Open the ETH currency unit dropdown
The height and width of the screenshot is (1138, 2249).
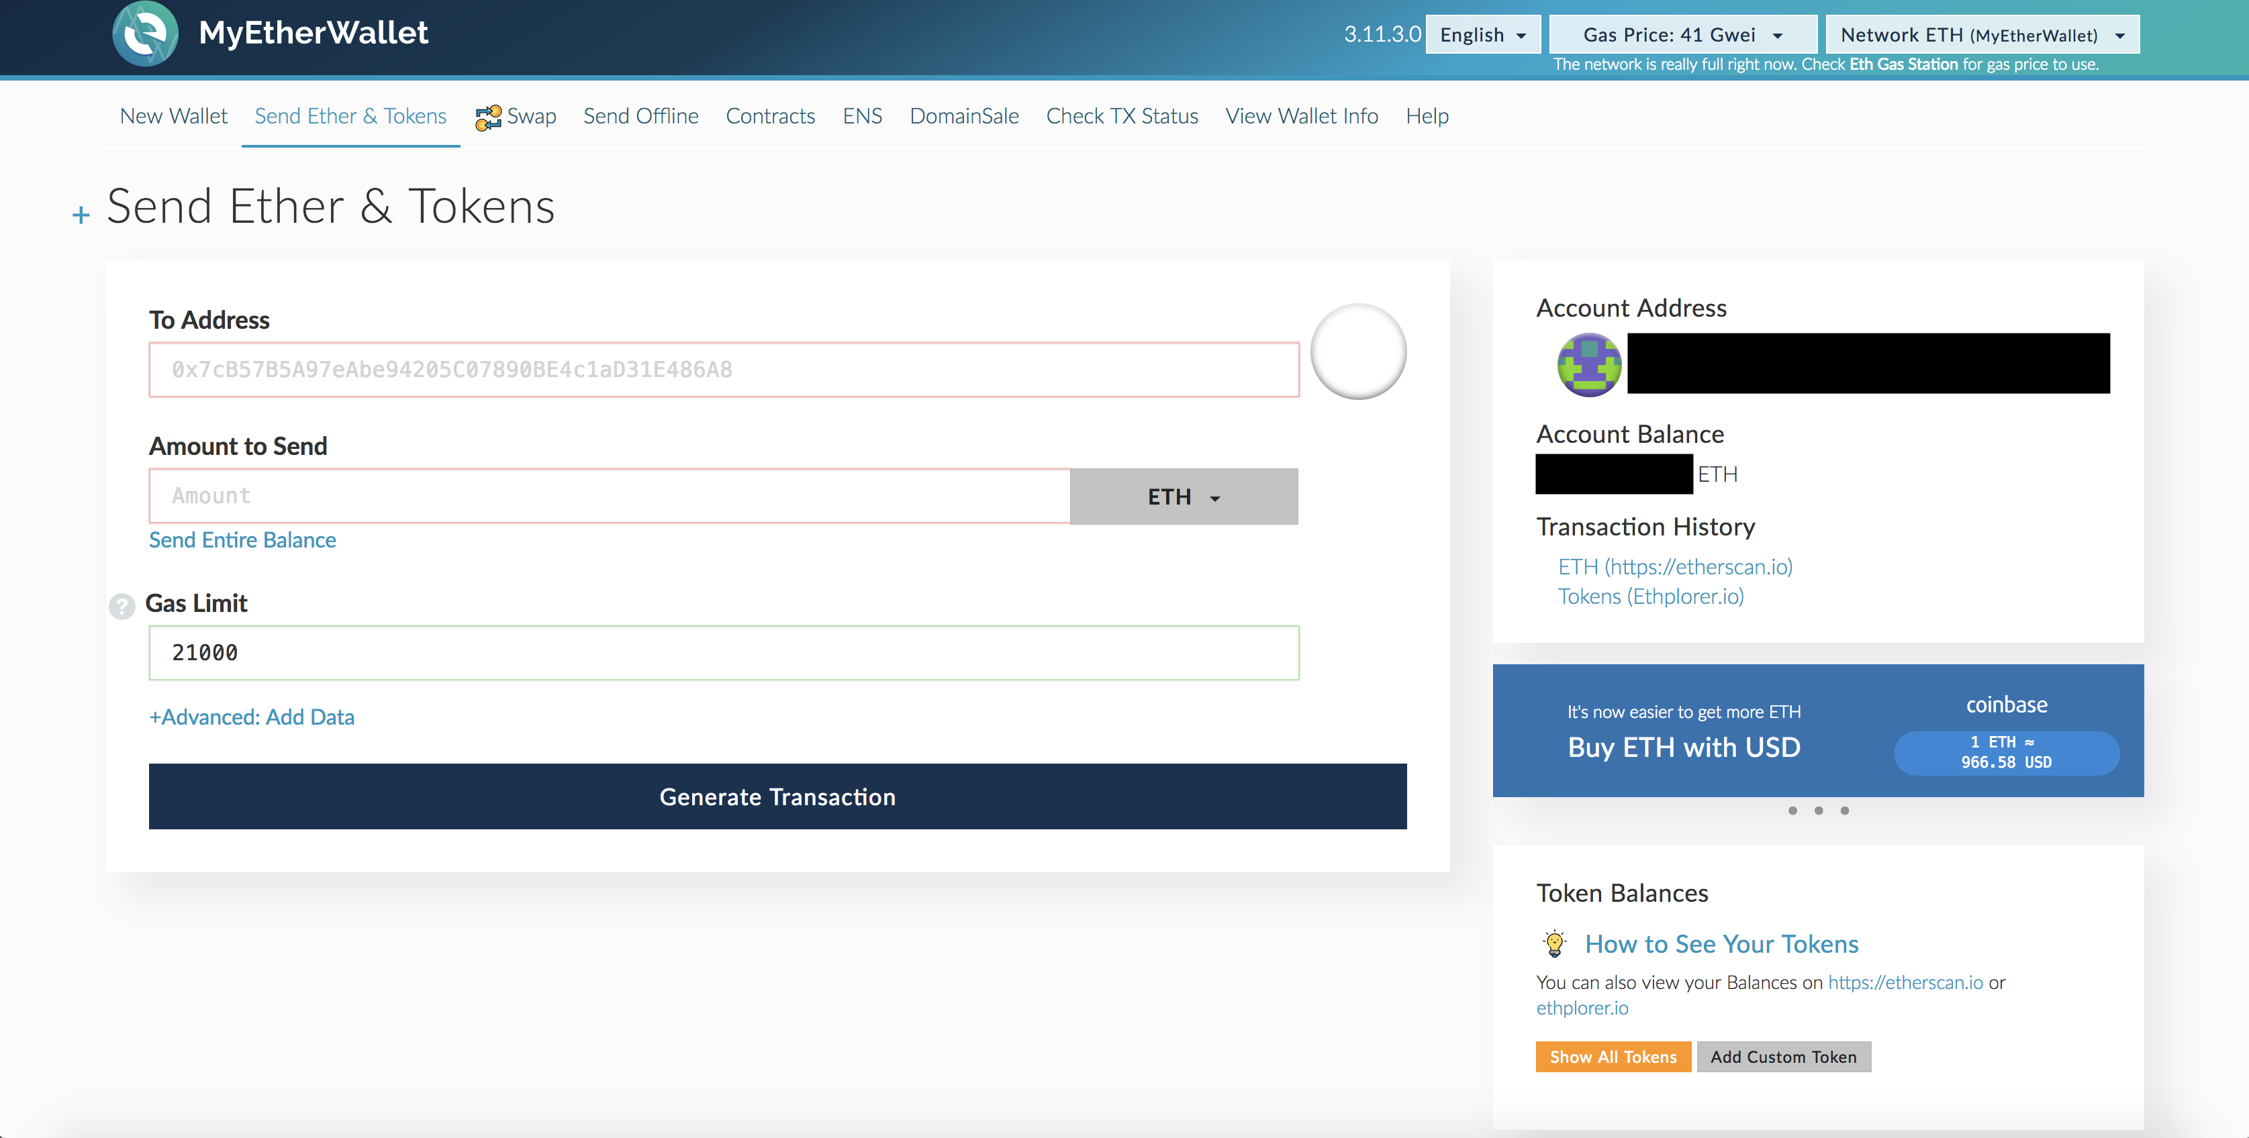tap(1184, 497)
